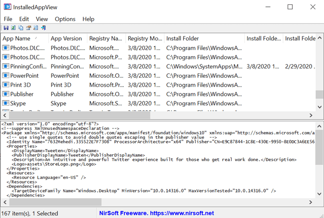Click the DisplayName Tweeten line in XML

(x=55, y=151)
